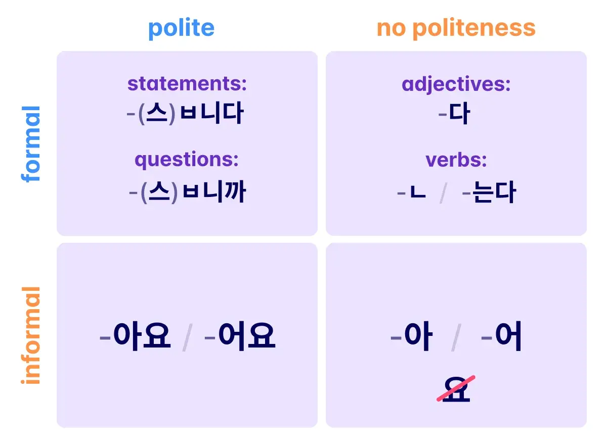The height and width of the screenshot is (448, 607).
Task: Select the "statements:" heading
Action: [187, 83]
